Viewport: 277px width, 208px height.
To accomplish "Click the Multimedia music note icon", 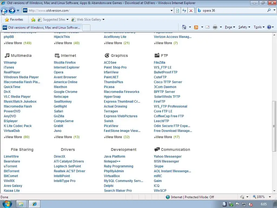I will pos(7,55).
